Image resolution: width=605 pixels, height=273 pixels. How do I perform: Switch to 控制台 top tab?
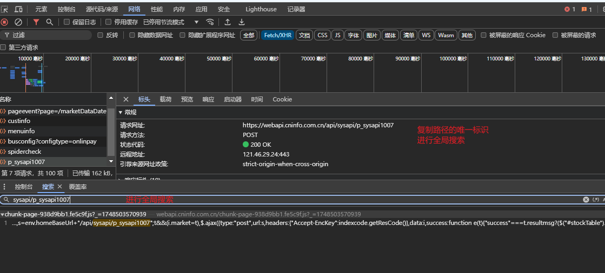click(x=67, y=9)
